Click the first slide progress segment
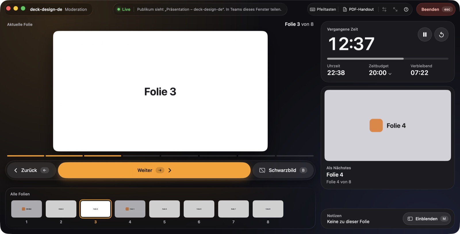The height and width of the screenshot is (234, 460). (x=26, y=156)
